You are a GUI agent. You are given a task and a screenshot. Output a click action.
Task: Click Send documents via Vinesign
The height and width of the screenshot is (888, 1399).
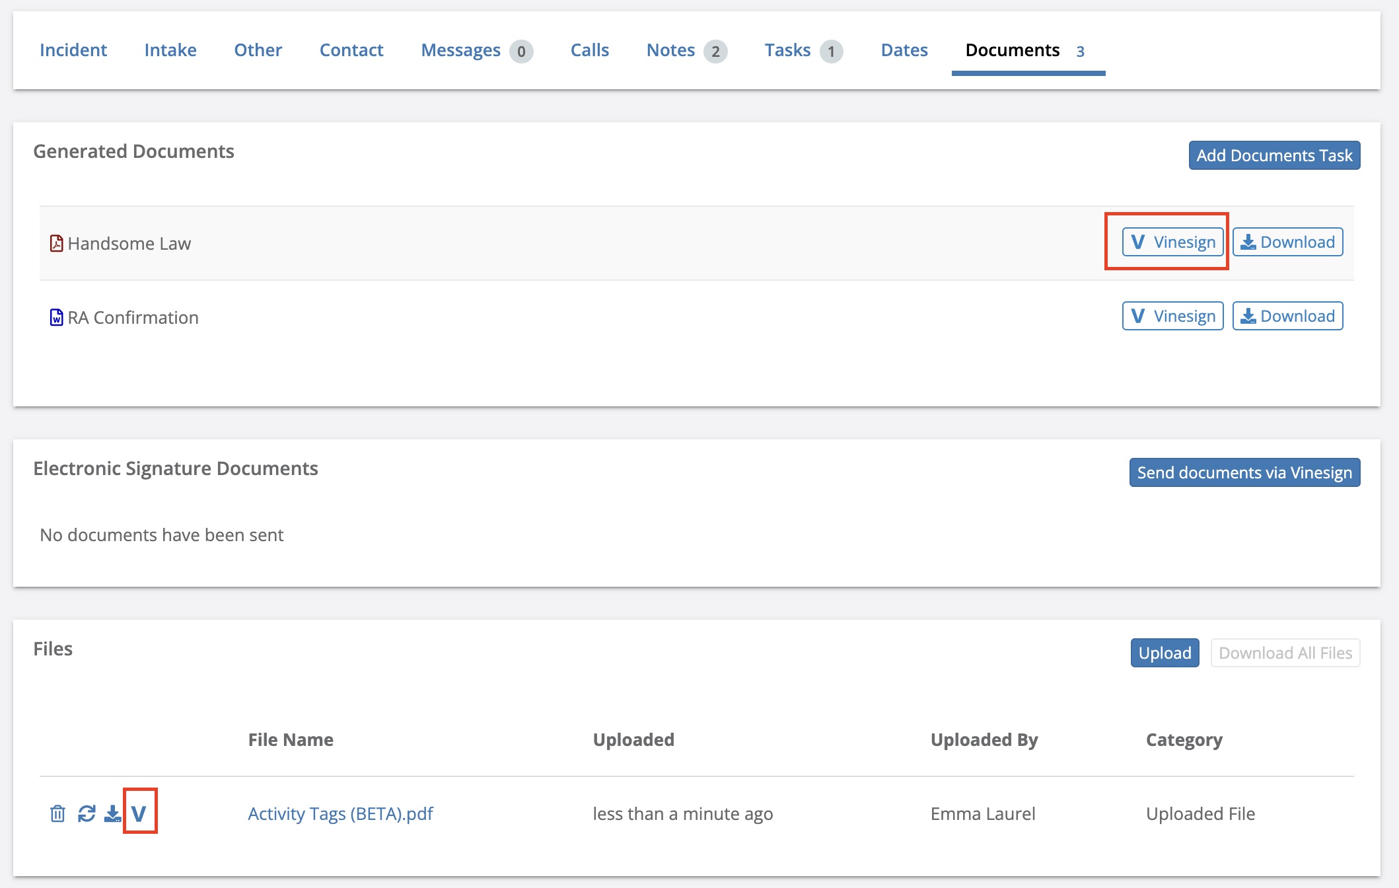point(1244,472)
